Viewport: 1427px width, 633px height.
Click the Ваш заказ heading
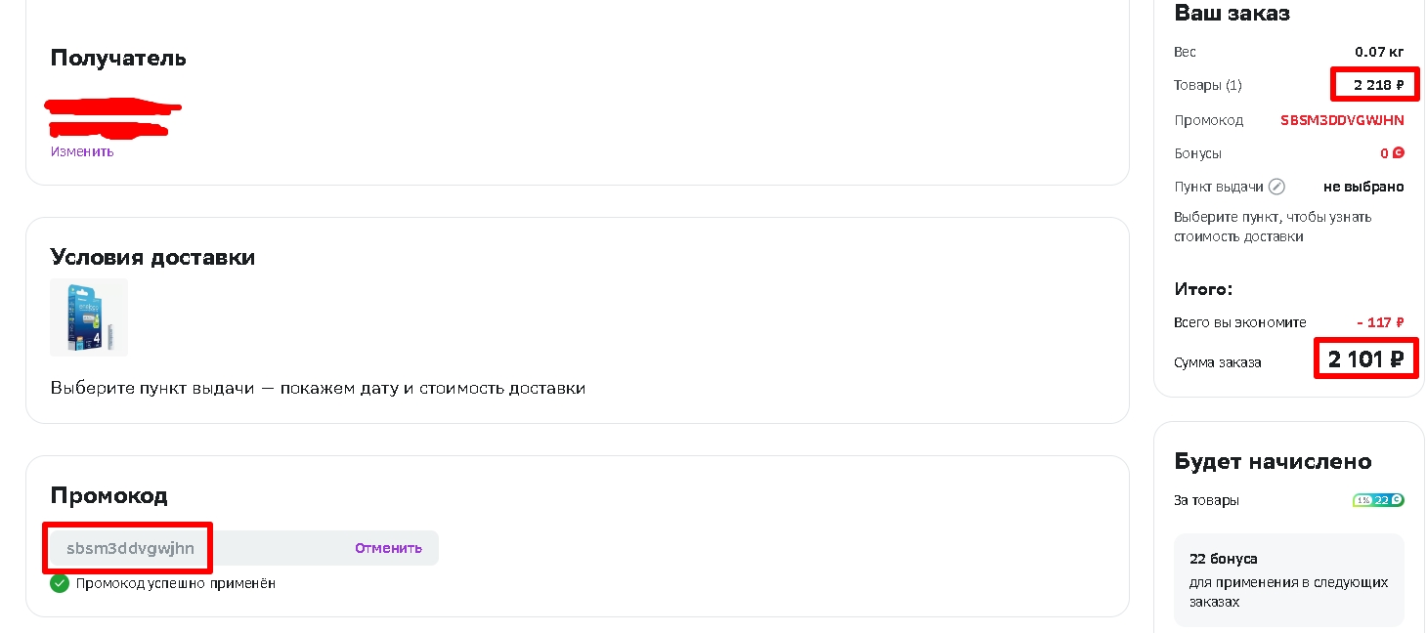click(1232, 13)
